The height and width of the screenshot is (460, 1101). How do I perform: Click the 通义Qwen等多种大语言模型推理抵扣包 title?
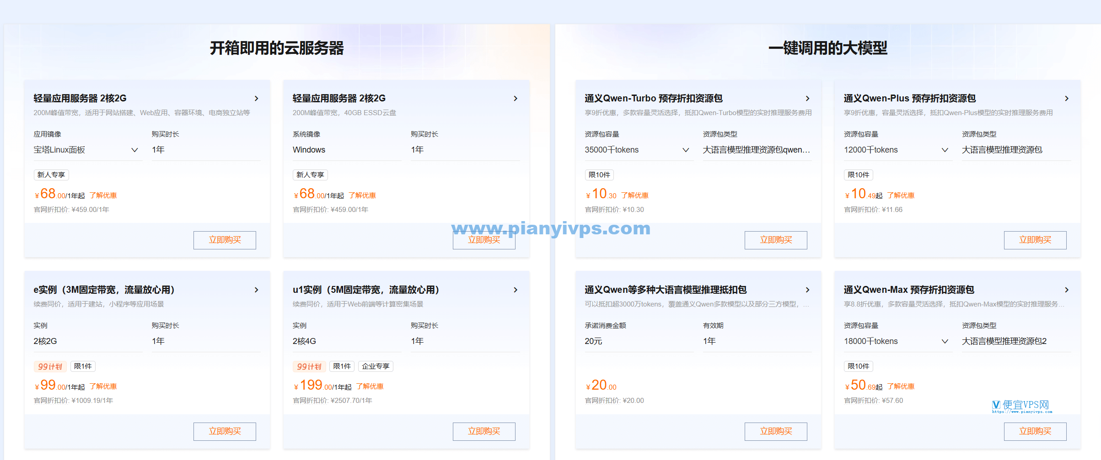[x=666, y=290]
